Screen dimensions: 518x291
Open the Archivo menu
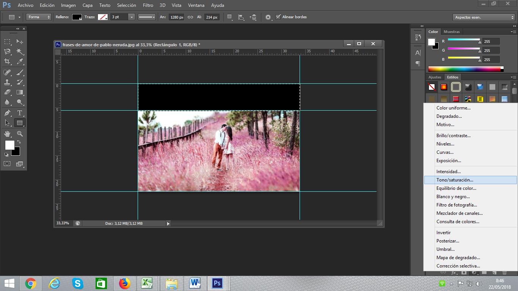25,5
